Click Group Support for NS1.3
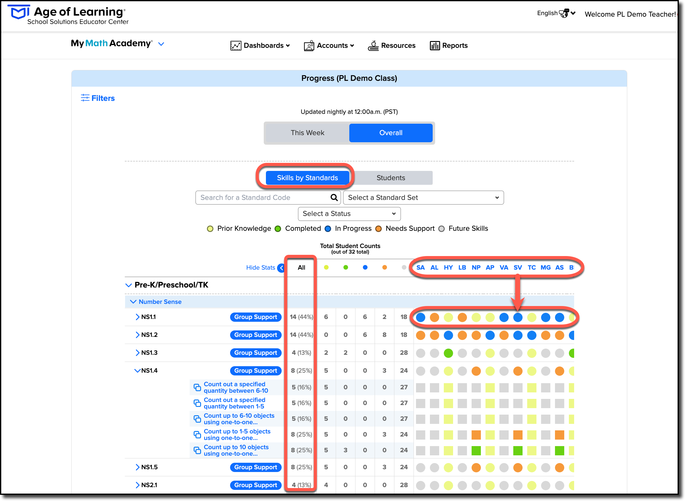The height and width of the screenshot is (501, 685). 256,353
